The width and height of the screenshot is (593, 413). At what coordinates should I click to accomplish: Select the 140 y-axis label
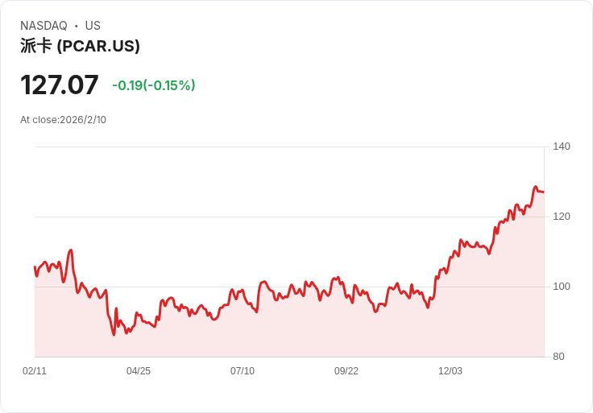[561, 147]
